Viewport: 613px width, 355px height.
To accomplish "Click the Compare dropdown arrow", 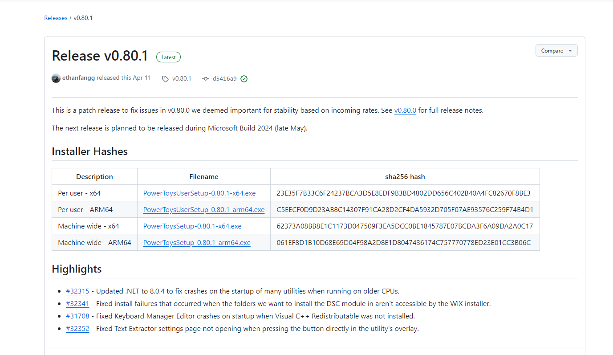I will (x=570, y=51).
